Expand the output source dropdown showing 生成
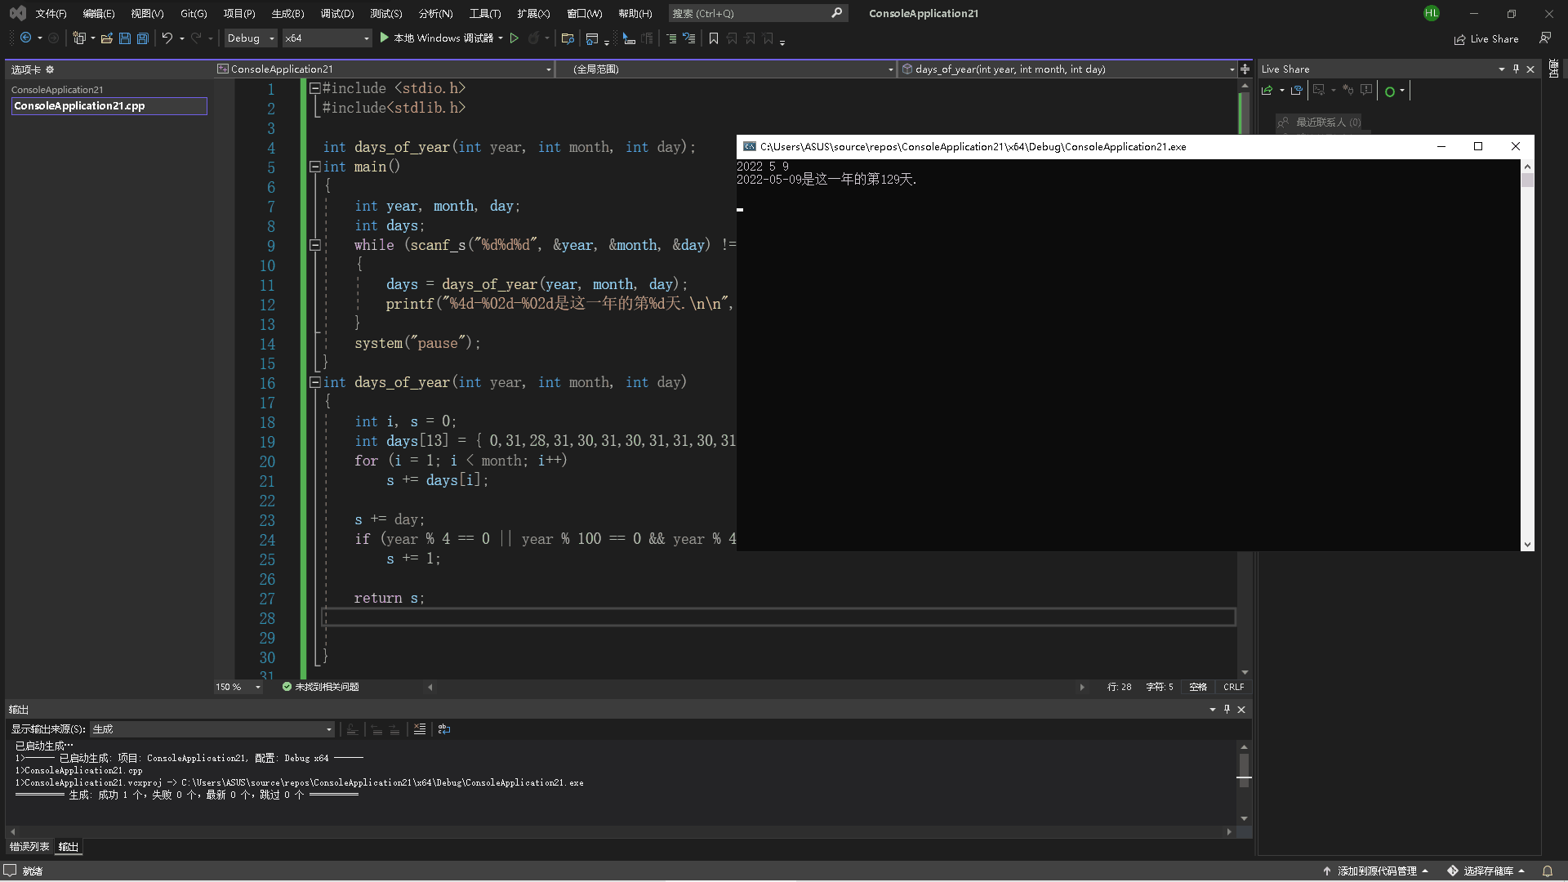 point(329,729)
